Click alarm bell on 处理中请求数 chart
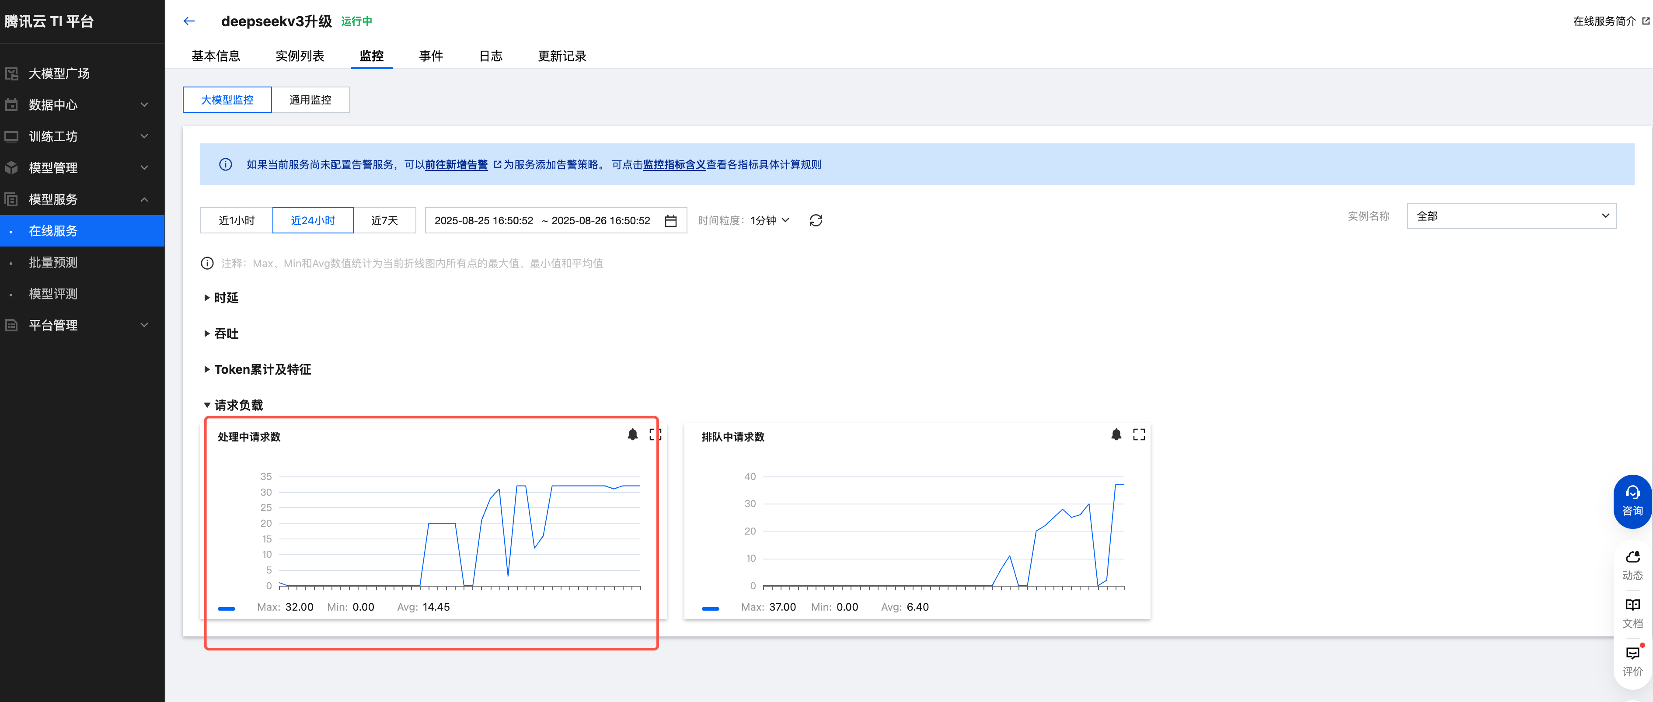This screenshot has height=702, width=1653. pyautogui.click(x=632, y=434)
